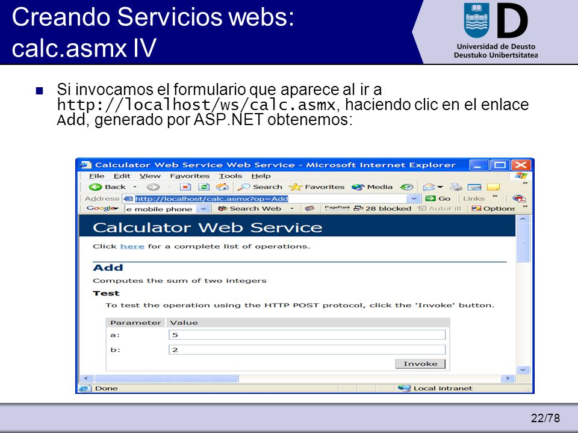Click the Print icon in the toolbar
Viewport: 578px width, 433px height.
(x=456, y=187)
